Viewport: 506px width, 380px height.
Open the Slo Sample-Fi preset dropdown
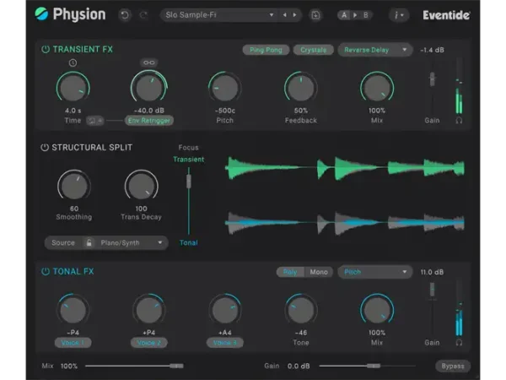click(x=218, y=15)
